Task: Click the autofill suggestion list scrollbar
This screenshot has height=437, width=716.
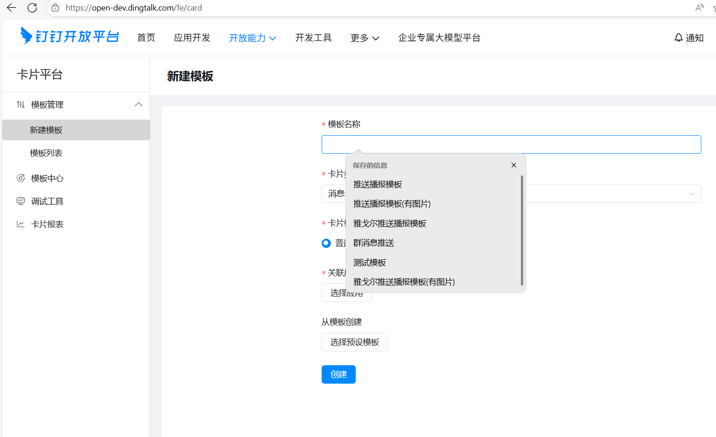Action: point(522,230)
